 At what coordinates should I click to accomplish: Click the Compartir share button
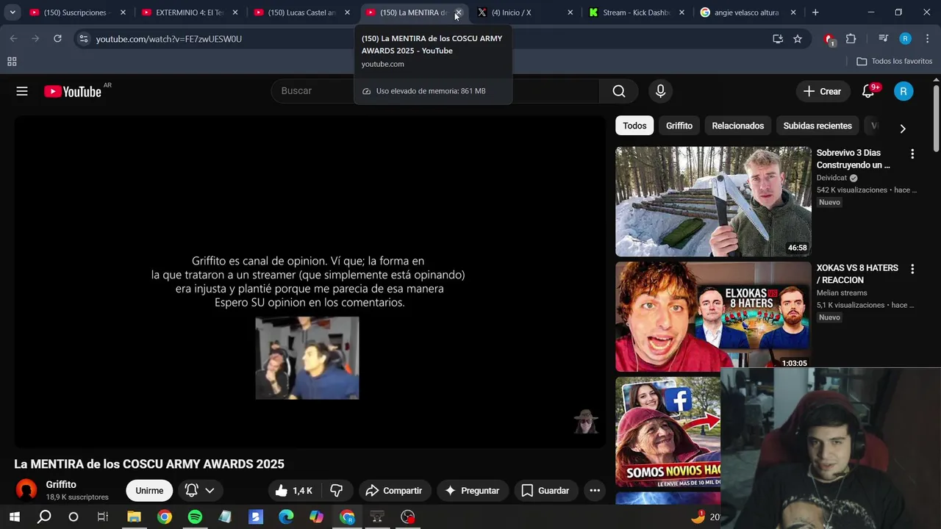coord(393,491)
